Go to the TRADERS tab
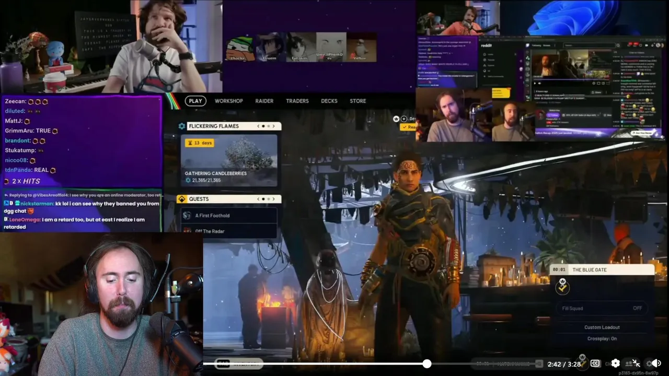 297,101
